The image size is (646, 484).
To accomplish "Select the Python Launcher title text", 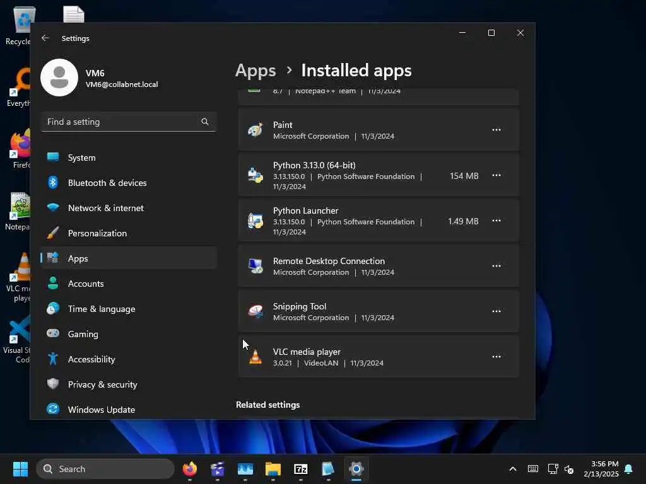I will [x=306, y=210].
